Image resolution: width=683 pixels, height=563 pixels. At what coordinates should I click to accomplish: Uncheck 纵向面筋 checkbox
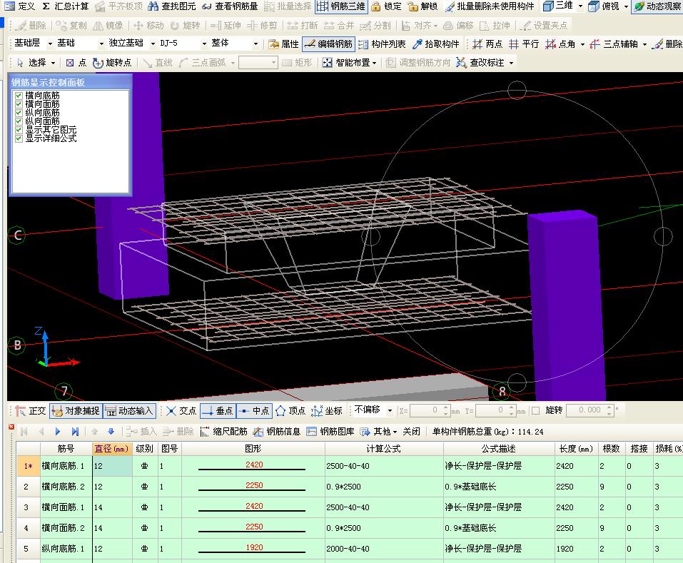pos(19,121)
